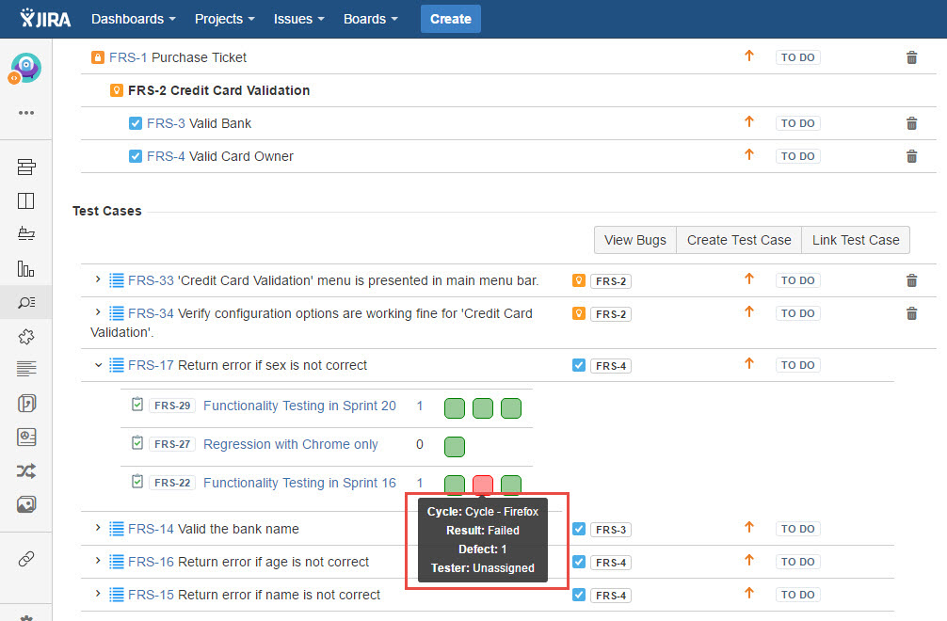The image size is (947, 621).
Task: Open the Reports bar chart icon
Action: [x=26, y=268]
